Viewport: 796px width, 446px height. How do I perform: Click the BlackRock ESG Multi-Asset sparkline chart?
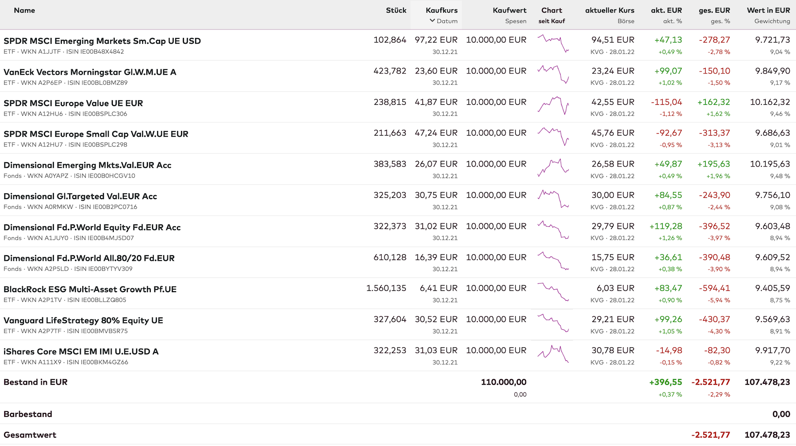pyautogui.click(x=553, y=292)
